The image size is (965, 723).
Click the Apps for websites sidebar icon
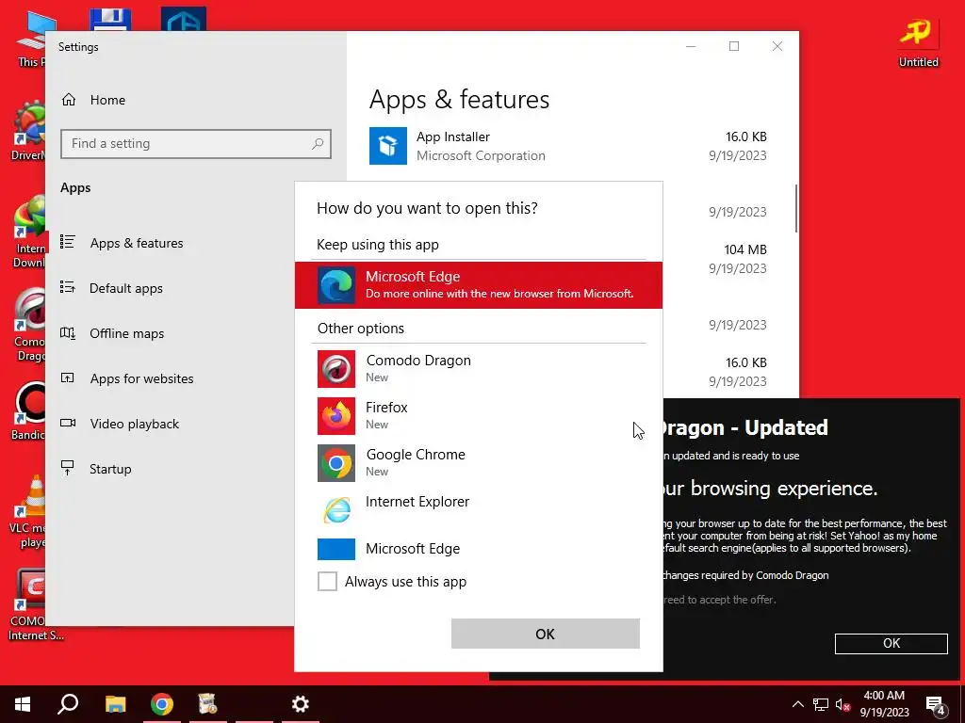(68, 378)
